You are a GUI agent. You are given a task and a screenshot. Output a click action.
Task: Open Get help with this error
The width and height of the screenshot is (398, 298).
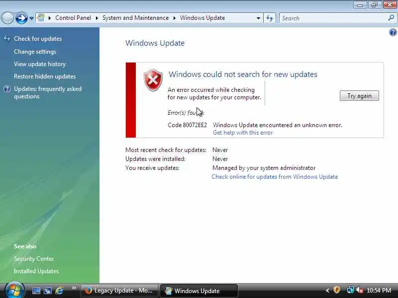243,133
